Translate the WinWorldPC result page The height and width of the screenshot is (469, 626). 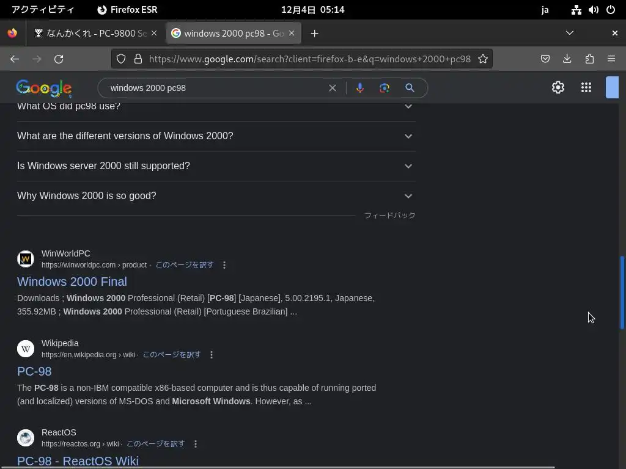185,265
